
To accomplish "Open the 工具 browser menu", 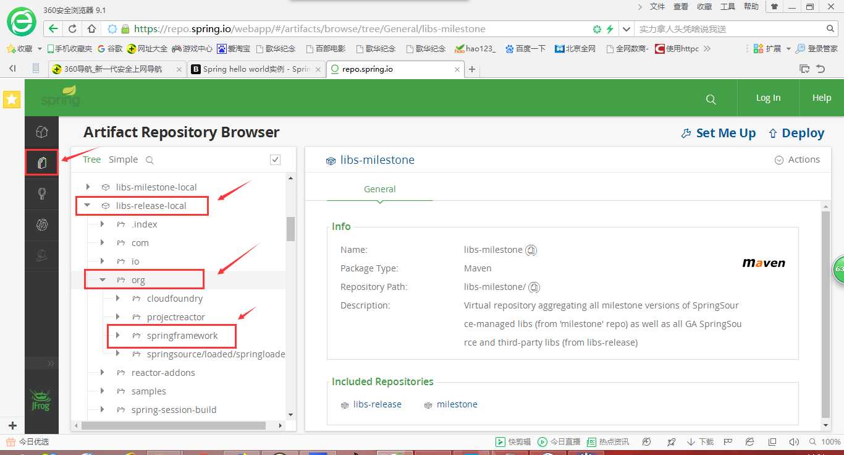I will [728, 6].
